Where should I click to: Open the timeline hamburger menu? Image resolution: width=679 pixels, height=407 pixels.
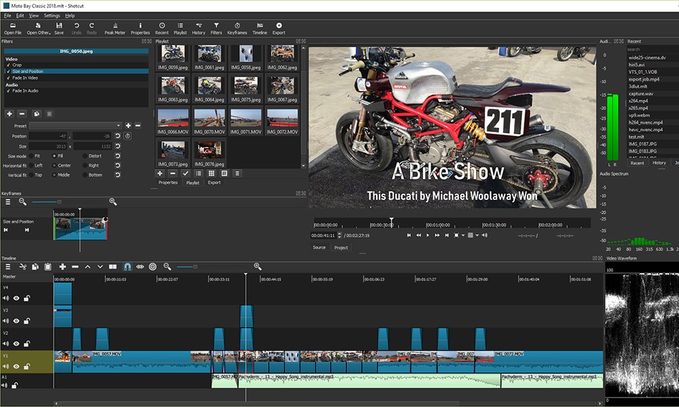click(x=7, y=267)
